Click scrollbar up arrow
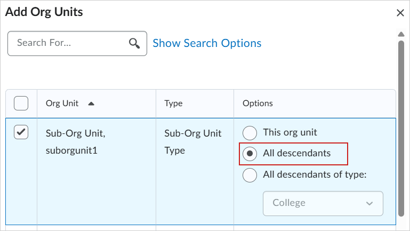Viewport: 410px width, 231px height. [401, 34]
